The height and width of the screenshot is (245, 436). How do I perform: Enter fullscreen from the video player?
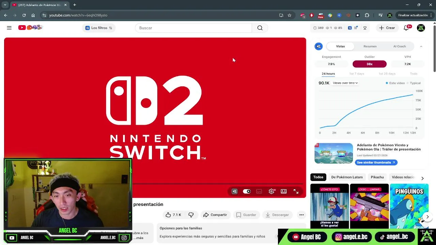(x=296, y=192)
